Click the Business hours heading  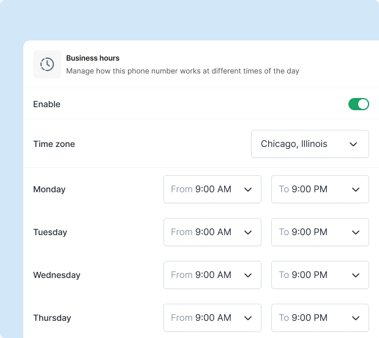(x=93, y=58)
